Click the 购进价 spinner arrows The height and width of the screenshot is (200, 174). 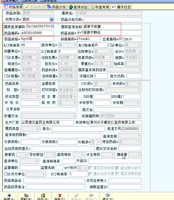38,64
